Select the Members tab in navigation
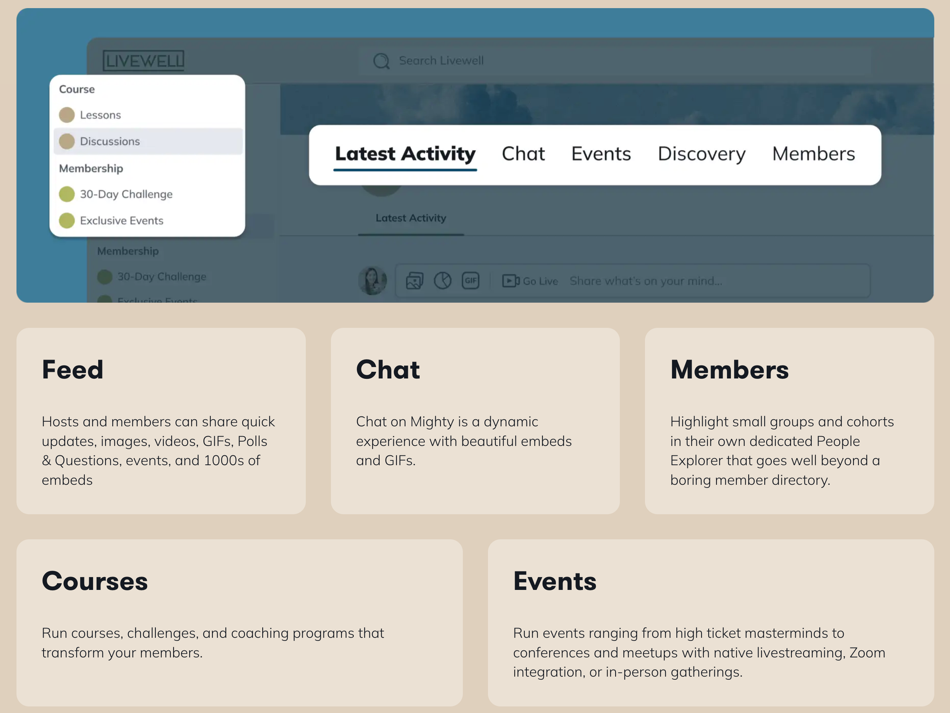This screenshot has height=713, width=950. pyautogui.click(x=813, y=154)
